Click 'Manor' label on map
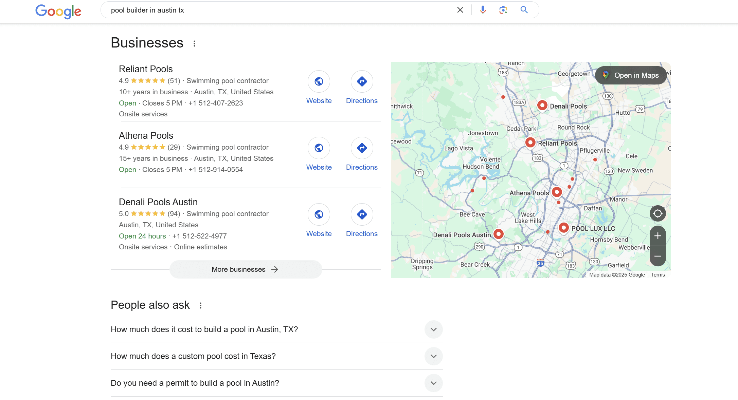The width and height of the screenshot is (738, 400). point(618,199)
